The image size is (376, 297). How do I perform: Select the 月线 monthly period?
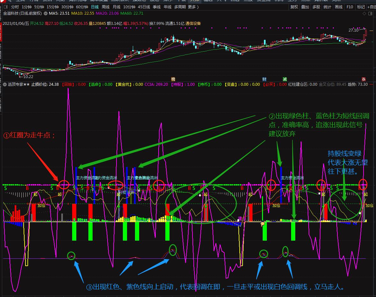point(117,7)
